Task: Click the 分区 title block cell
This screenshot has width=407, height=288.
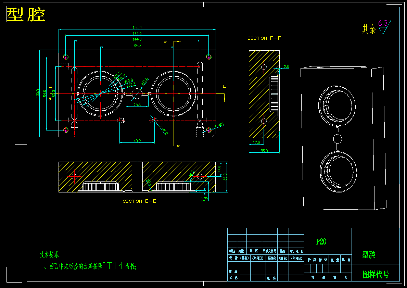Action: click(x=254, y=251)
